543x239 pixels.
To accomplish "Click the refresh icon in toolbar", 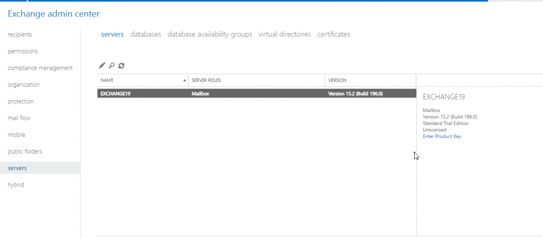I will point(121,65).
